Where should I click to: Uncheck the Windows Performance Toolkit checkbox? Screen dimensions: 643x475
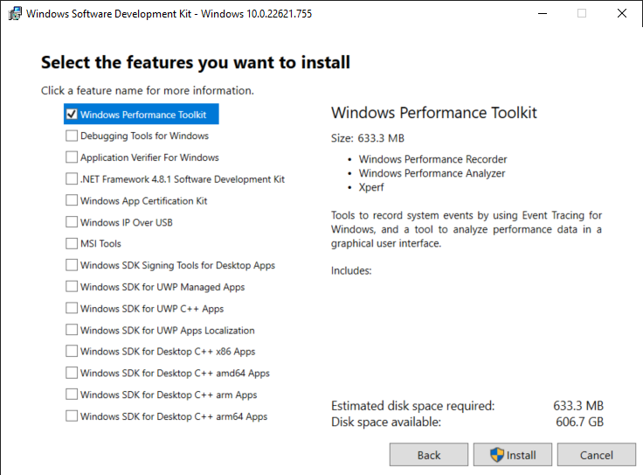pyautogui.click(x=72, y=114)
